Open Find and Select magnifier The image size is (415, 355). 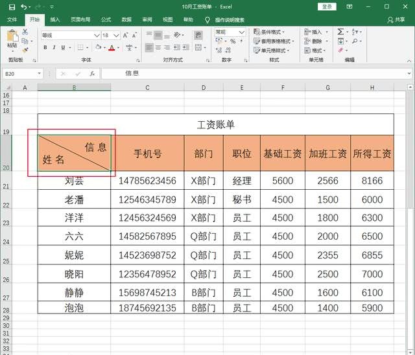tap(355, 41)
